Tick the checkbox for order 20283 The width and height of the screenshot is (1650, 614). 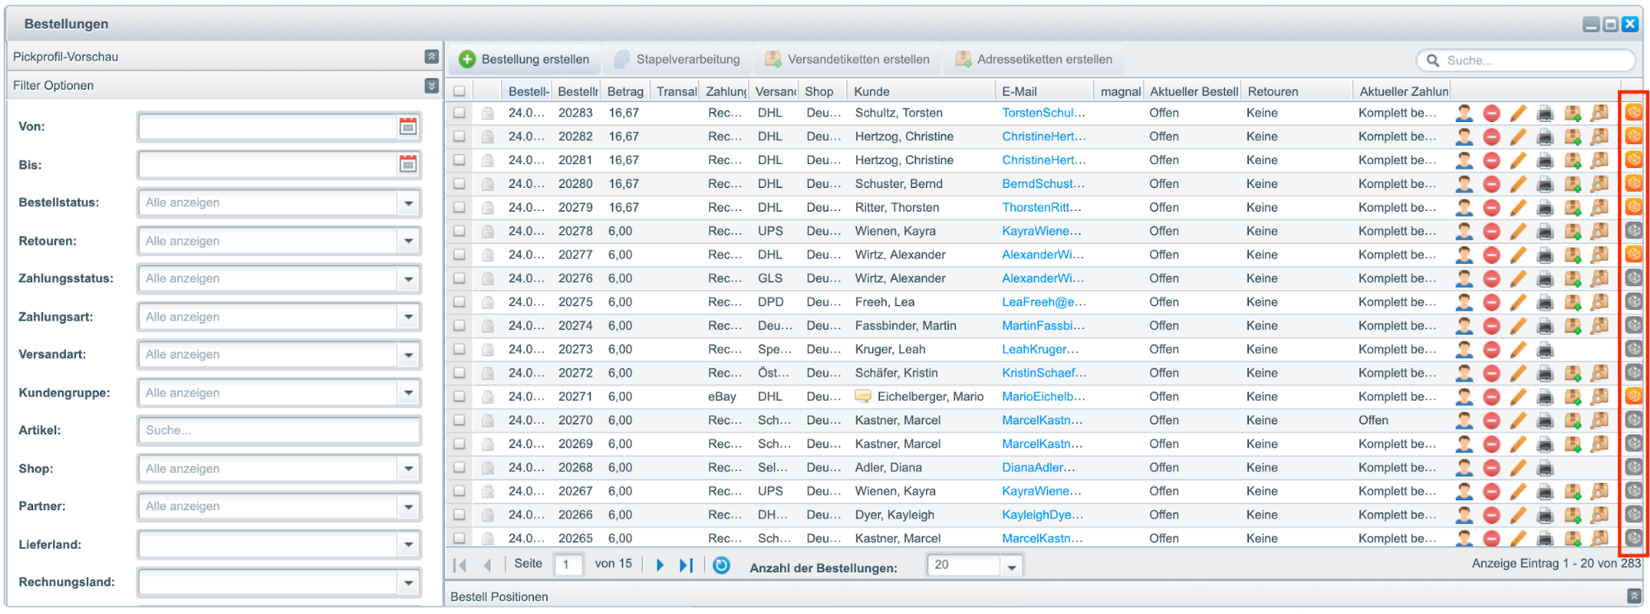point(459,113)
